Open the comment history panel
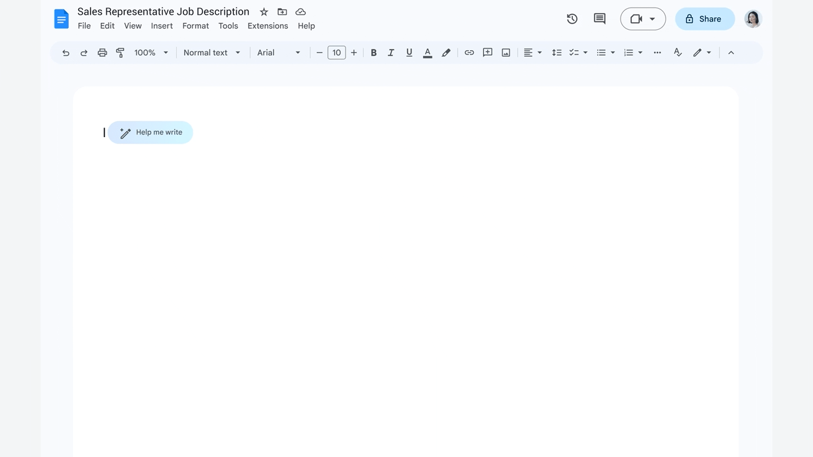813x457 pixels. coord(599,19)
